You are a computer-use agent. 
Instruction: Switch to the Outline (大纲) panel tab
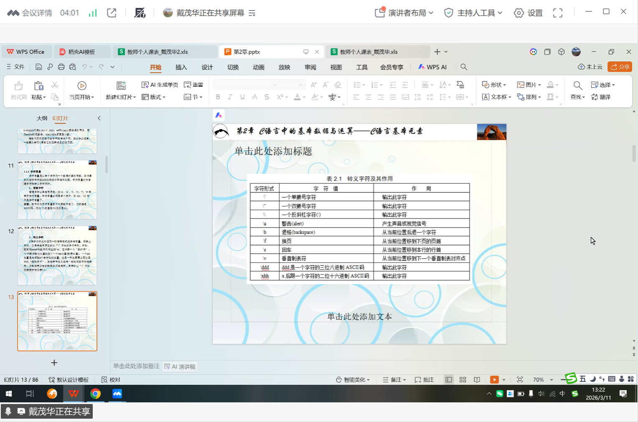(x=42, y=118)
